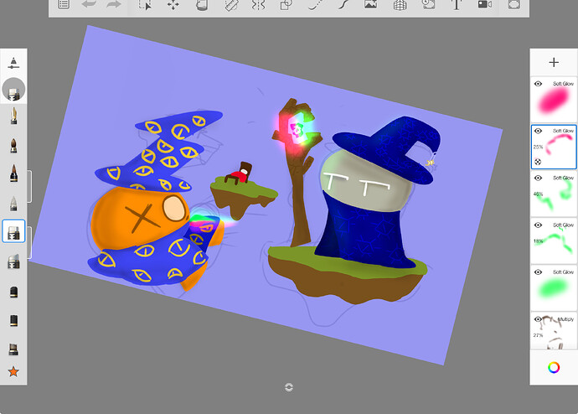The image size is (578, 414).
Task: Hide the top Soft Glow layer
Action: pyautogui.click(x=538, y=84)
